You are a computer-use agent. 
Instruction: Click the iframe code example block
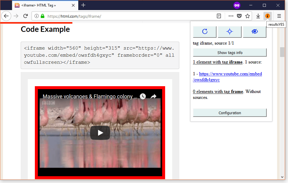100,55
